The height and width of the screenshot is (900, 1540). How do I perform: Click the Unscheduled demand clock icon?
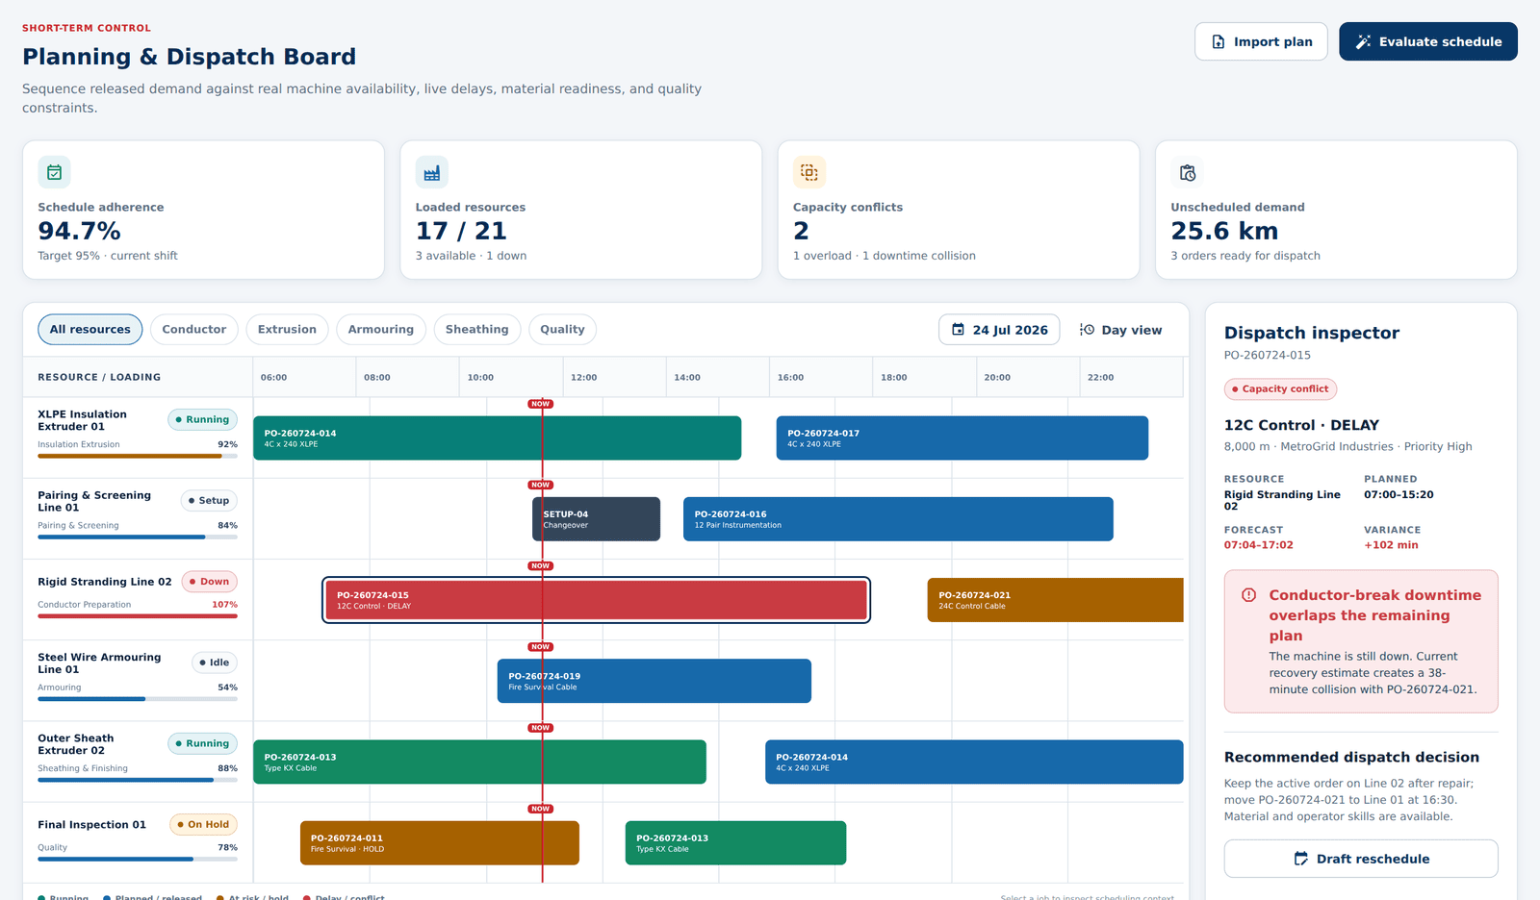click(1187, 172)
